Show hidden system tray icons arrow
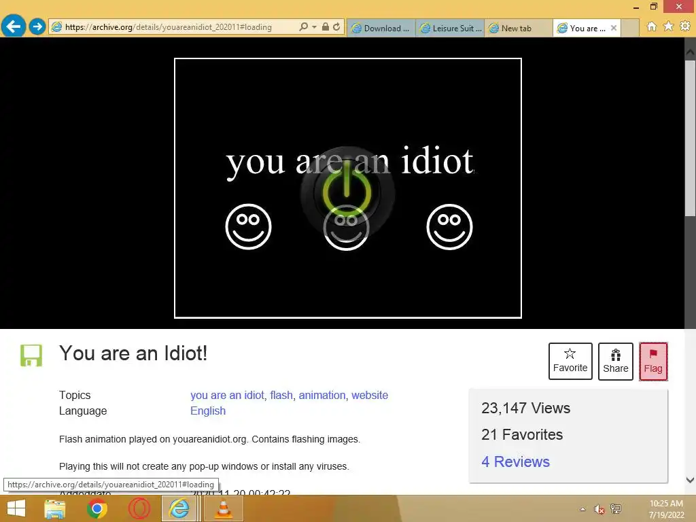Viewport: 696px width, 522px height. pos(582,509)
